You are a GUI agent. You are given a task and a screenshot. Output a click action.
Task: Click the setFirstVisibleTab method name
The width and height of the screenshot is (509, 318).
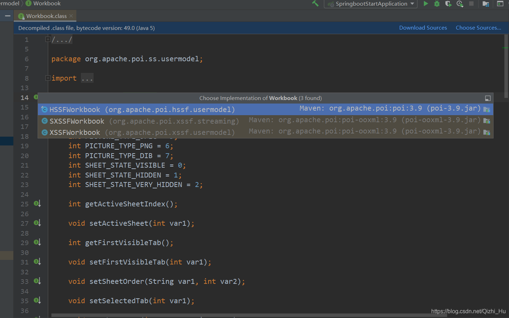point(127,262)
